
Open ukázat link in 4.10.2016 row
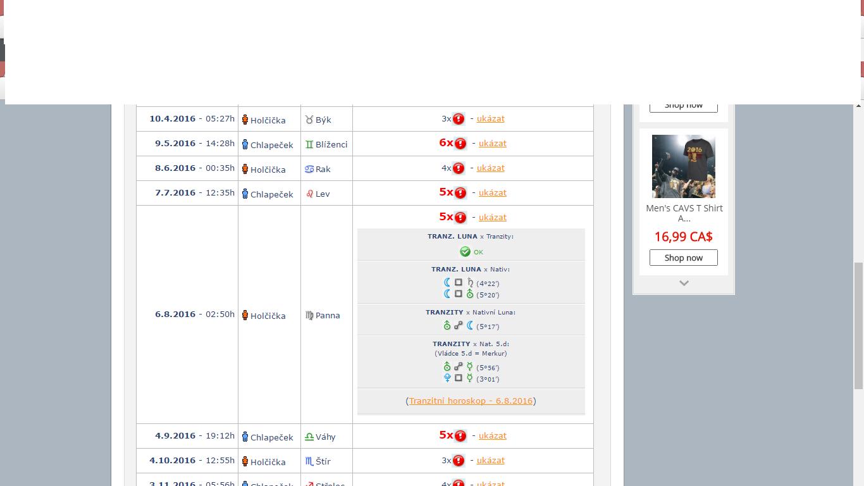(x=490, y=460)
